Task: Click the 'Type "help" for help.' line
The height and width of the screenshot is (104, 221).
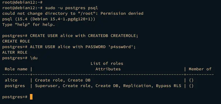Action: pyautogui.click(x=29, y=25)
